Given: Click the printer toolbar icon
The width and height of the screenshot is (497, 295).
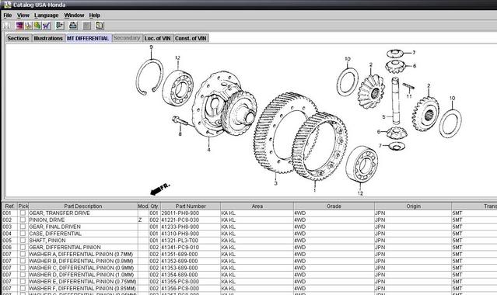Looking at the screenshot, I should pyautogui.click(x=73, y=26).
